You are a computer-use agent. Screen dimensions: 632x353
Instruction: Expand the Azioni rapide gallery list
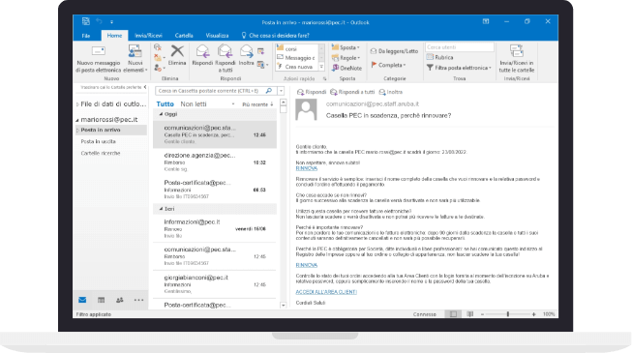(x=321, y=67)
